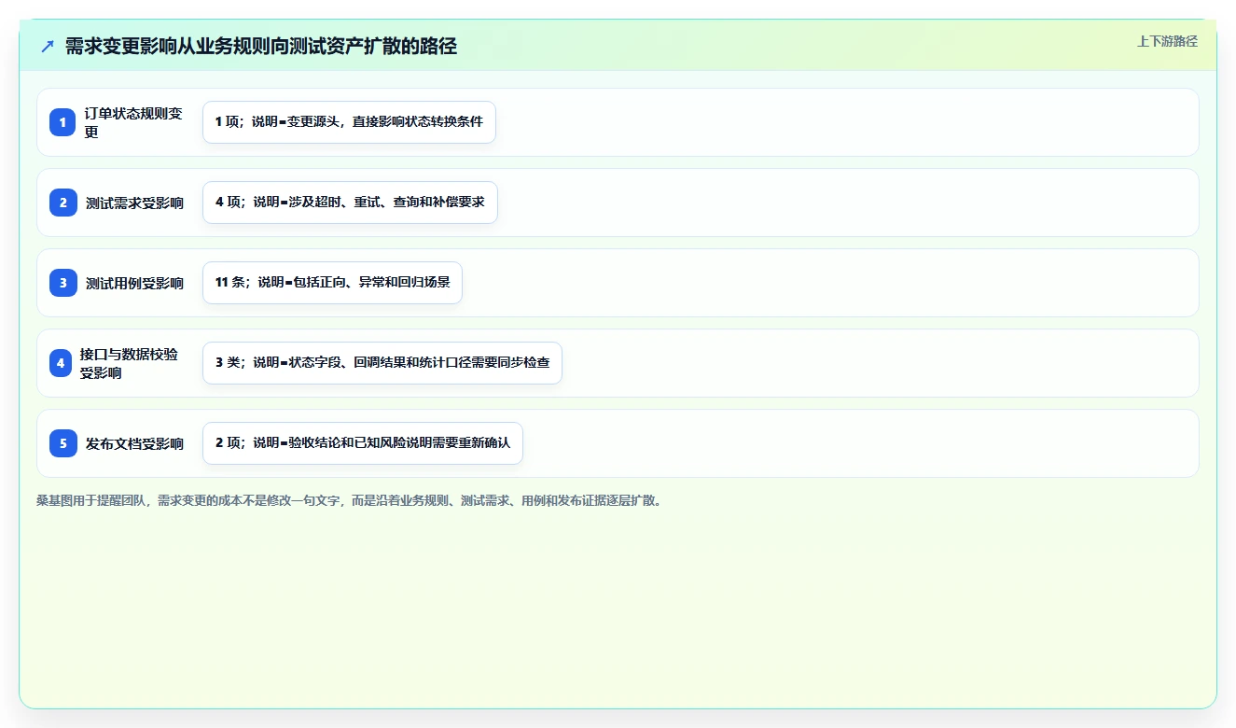Click the 发布文档受影响 label
The width and height of the screenshot is (1236, 728).
[134, 443]
